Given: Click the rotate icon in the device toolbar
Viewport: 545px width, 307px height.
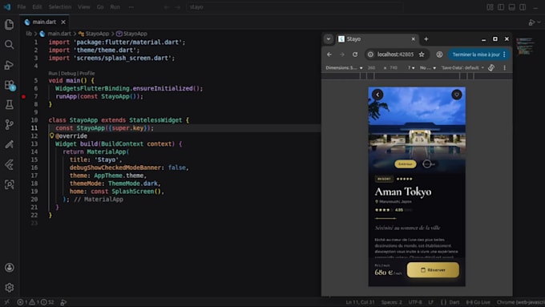Looking at the screenshot, I should 491,68.
